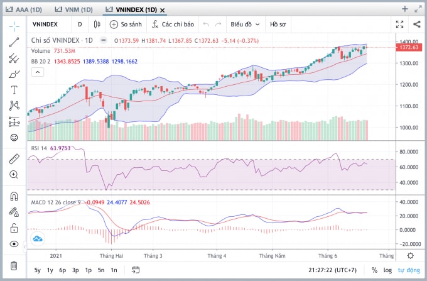Select the 1p time range
427x281 pixels.
[89, 270]
